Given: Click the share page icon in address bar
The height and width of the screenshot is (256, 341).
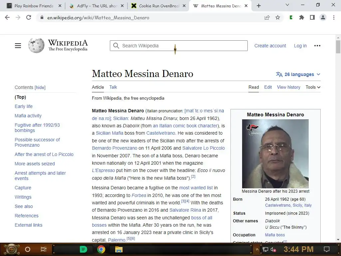Looking at the screenshot, I should (267, 18).
